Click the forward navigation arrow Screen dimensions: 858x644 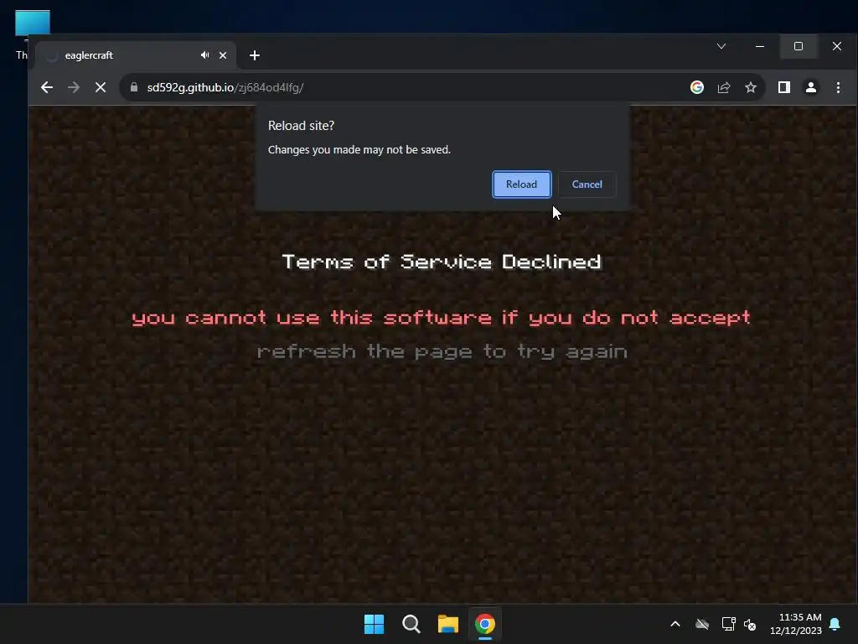[74, 87]
